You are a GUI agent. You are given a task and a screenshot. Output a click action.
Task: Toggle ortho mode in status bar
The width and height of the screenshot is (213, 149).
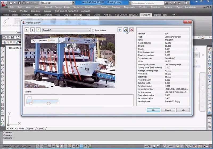[49, 146]
